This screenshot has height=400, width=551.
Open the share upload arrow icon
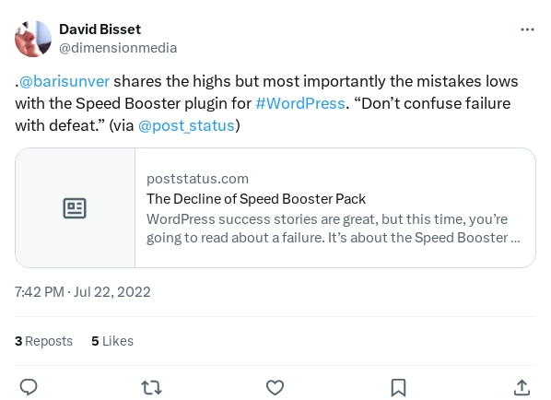click(522, 387)
